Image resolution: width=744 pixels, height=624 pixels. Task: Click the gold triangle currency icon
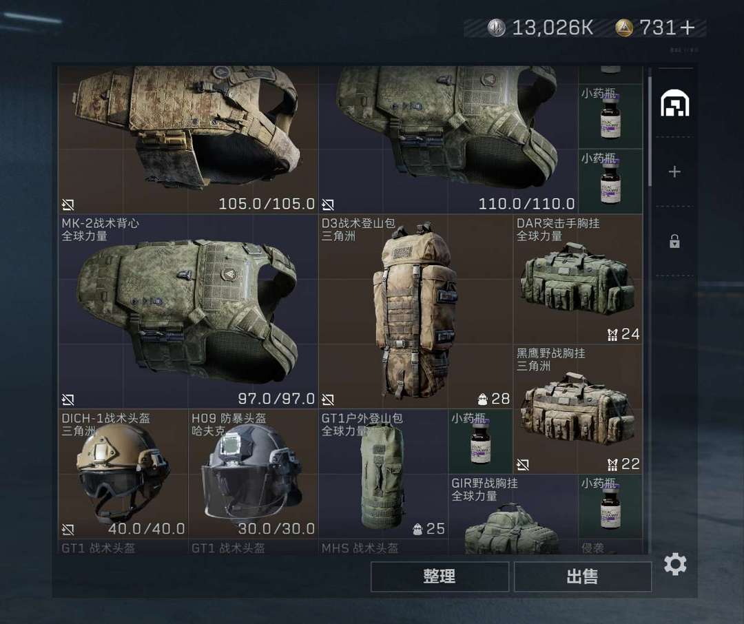624,28
